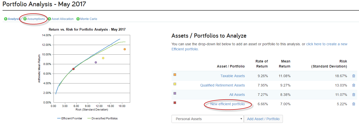Follow the link to create a new Efficient portfolio

click(260, 47)
